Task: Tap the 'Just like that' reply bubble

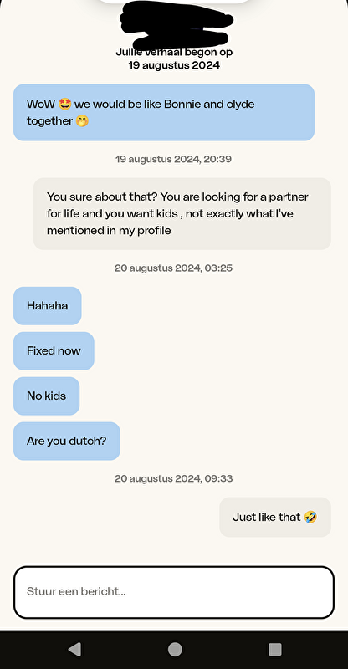Action: pyautogui.click(x=275, y=517)
